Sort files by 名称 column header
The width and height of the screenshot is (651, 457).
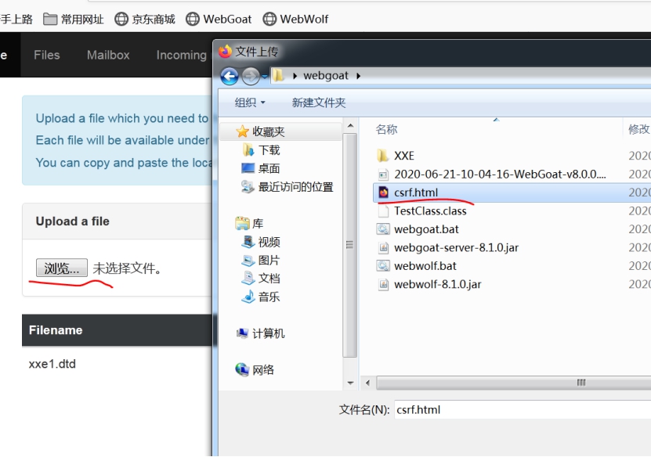(x=386, y=129)
